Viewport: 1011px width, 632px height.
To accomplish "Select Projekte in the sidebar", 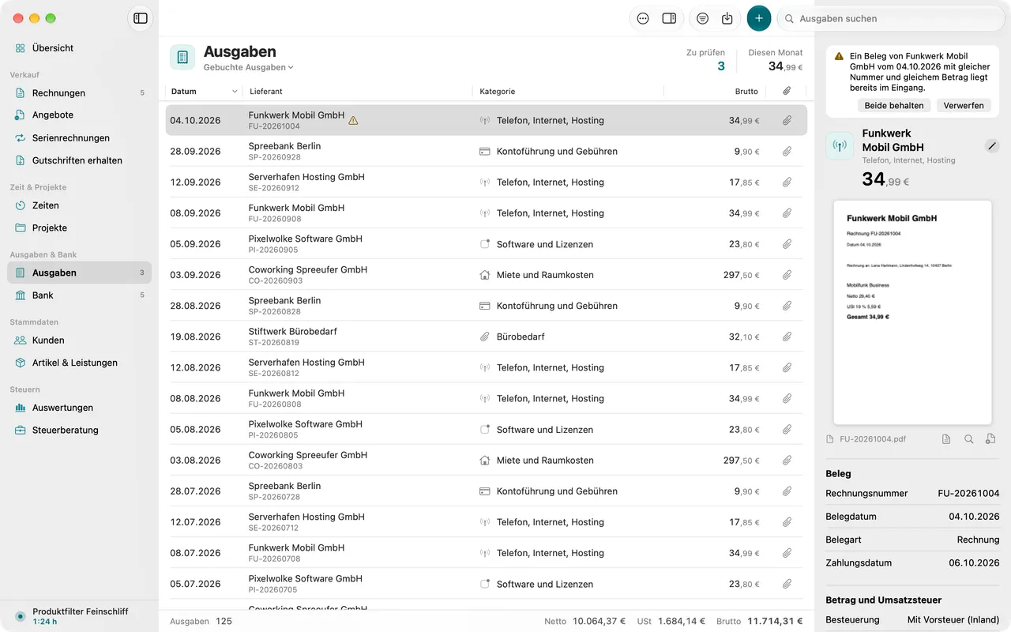I will point(79,228).
